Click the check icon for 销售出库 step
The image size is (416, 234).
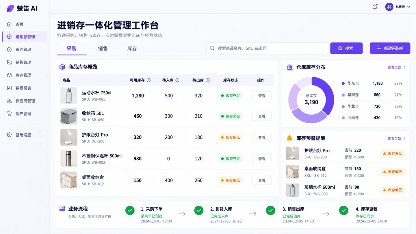(x=270, y=210)
